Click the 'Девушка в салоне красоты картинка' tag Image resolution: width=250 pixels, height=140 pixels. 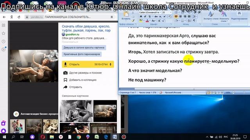tap(84, 47)
